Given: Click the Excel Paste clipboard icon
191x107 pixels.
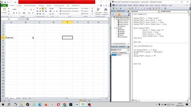Looking at the screenshot, I should pyautogui.click(x=5, y=10).
